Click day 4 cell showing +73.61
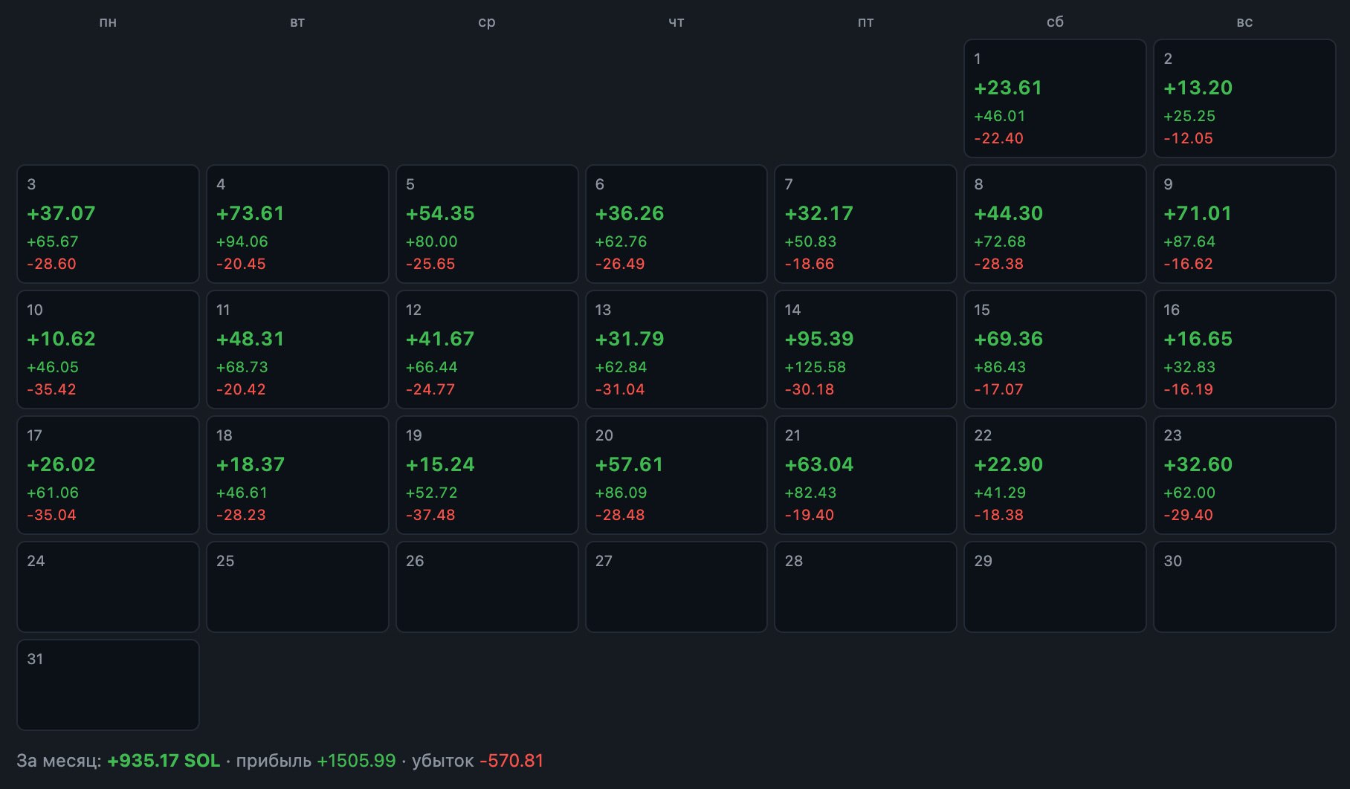This screenshot has width=1350, height=789. (297, 224)
